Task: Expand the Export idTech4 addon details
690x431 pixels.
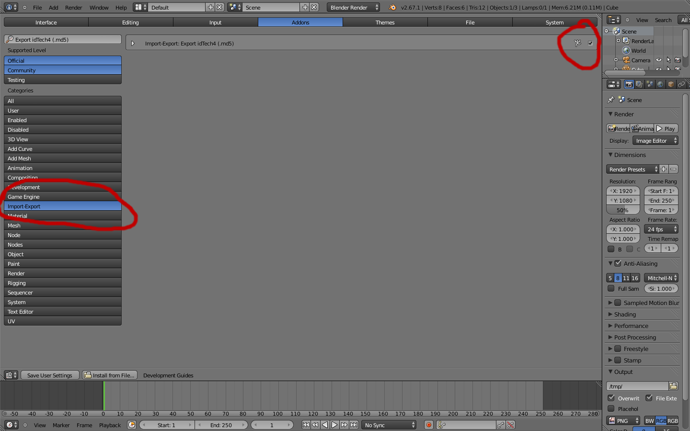Action: (133, 43)
